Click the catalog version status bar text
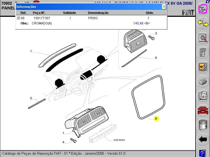The width and height of the screenshot is (210, 157). click(64, 153)
